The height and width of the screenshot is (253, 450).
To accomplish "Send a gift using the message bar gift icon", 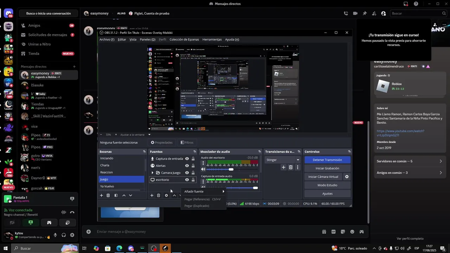I will [324, 232].
